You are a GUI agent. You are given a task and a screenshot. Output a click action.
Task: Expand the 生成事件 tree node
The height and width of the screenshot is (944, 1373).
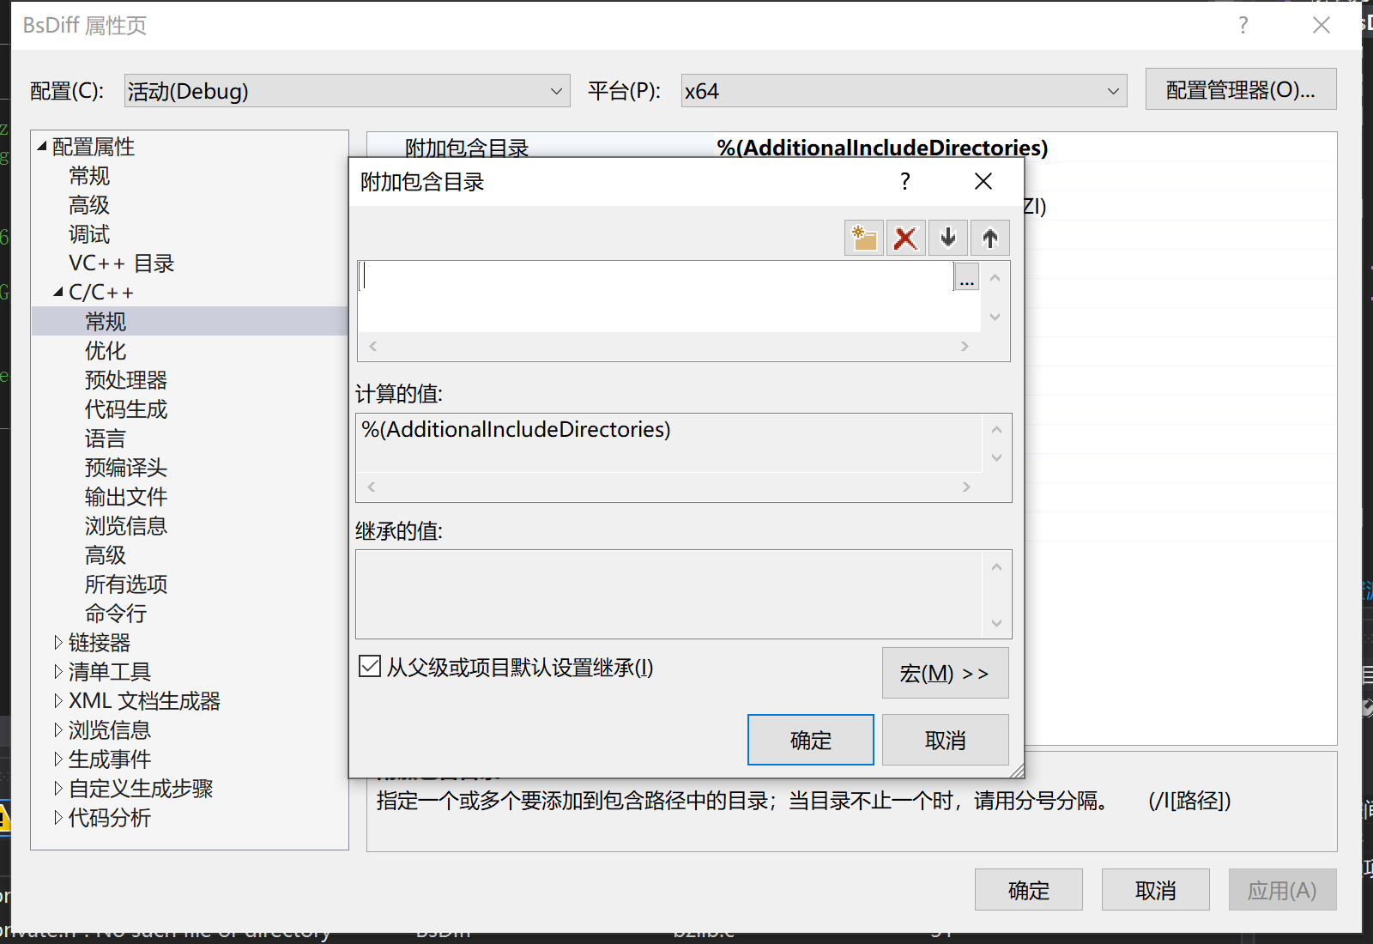pos(57,759)
